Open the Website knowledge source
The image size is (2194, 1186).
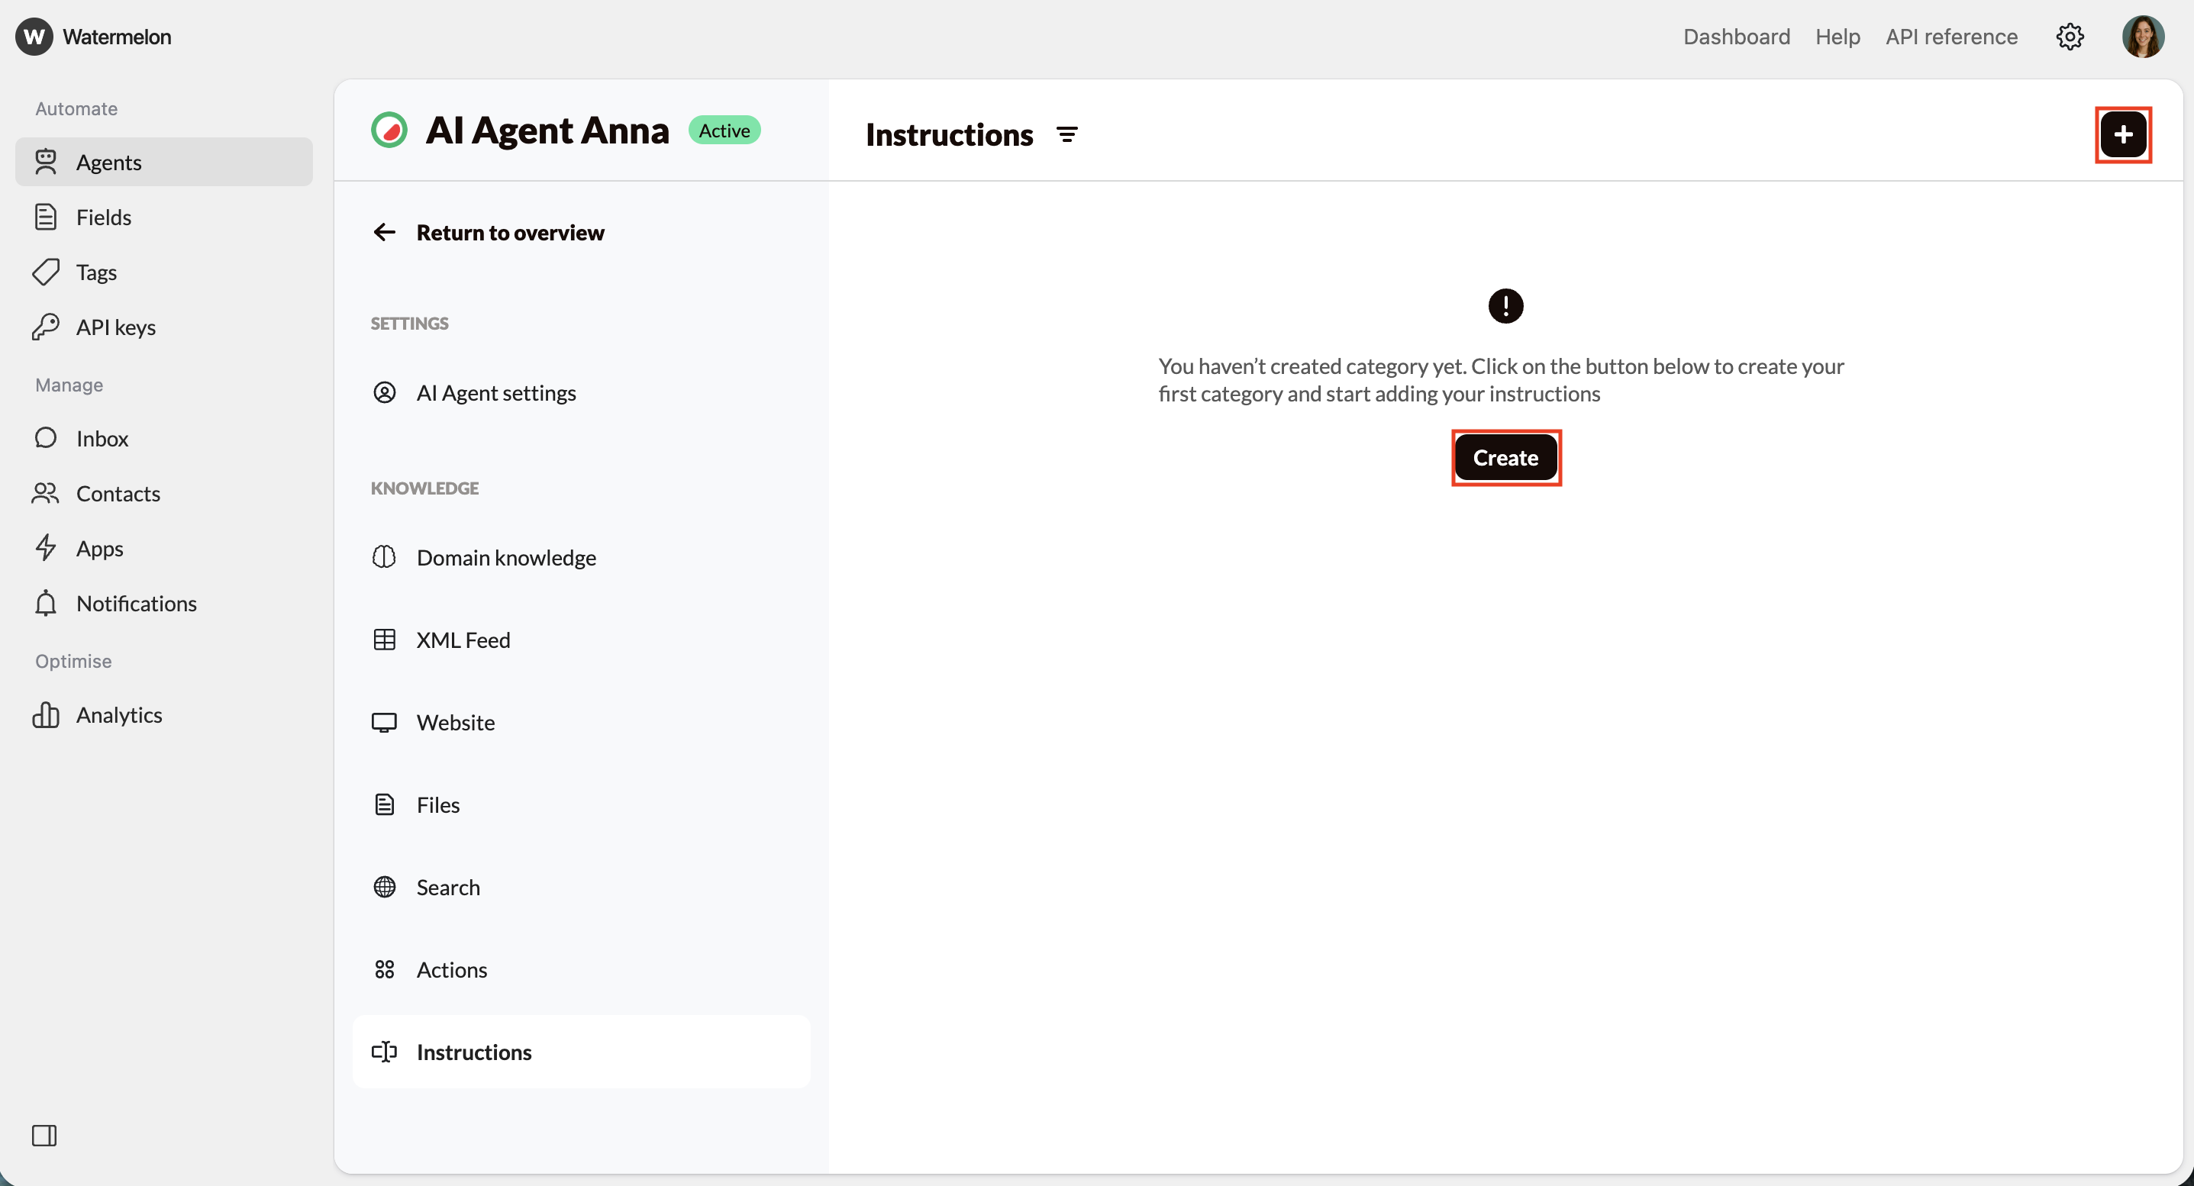[455, 723]
